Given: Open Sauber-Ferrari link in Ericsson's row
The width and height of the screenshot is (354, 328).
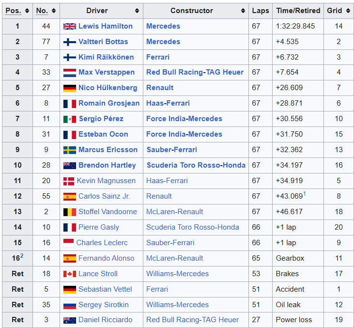Looking at the screenshot, I should (172, 150).
